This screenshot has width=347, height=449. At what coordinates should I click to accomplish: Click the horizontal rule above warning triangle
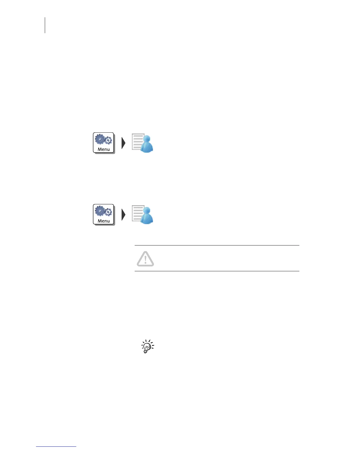[x=217, y=245]
